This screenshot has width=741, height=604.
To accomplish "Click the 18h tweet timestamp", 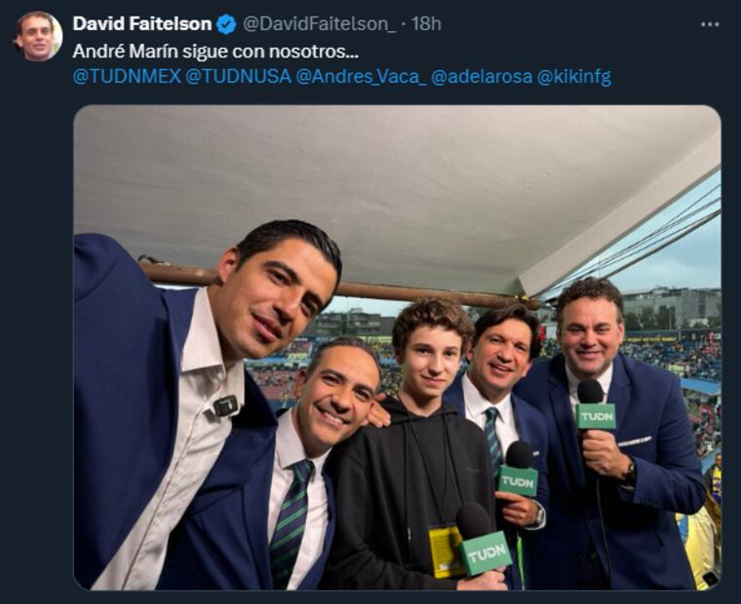I will (427, 24).
